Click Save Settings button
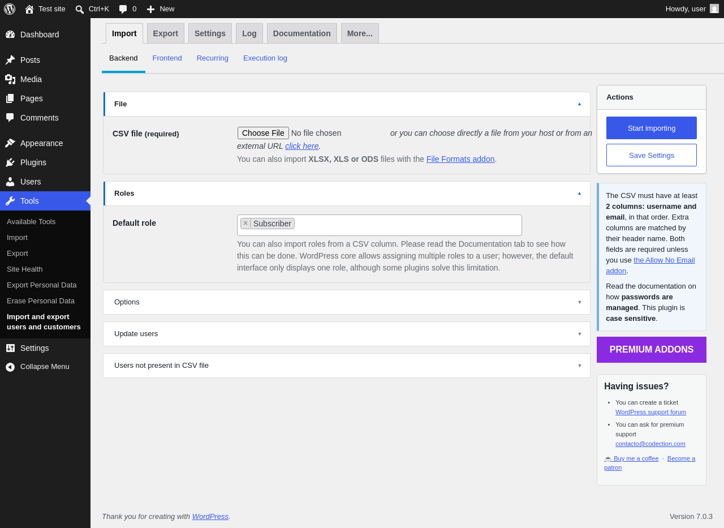 652,155
